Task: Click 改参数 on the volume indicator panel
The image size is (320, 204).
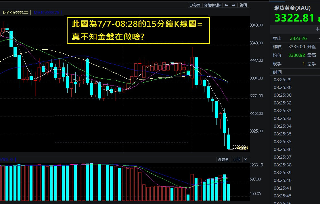Action: click(x=223, y=160)
